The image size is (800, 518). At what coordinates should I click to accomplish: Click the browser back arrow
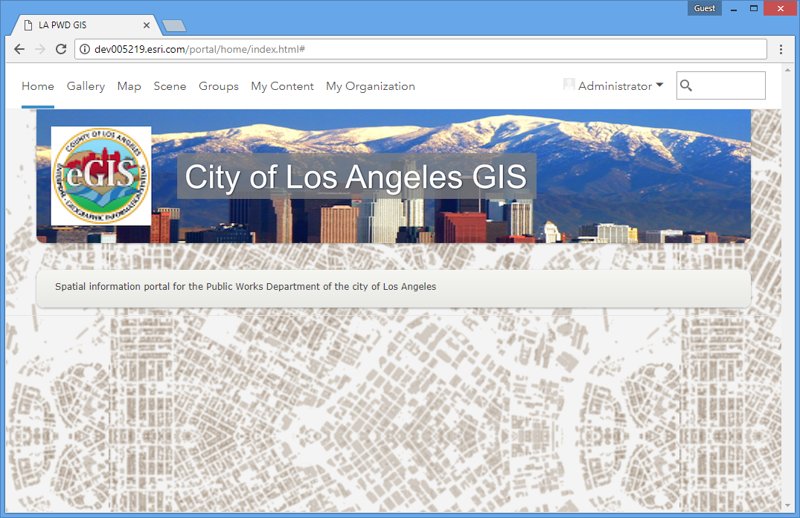19,49
